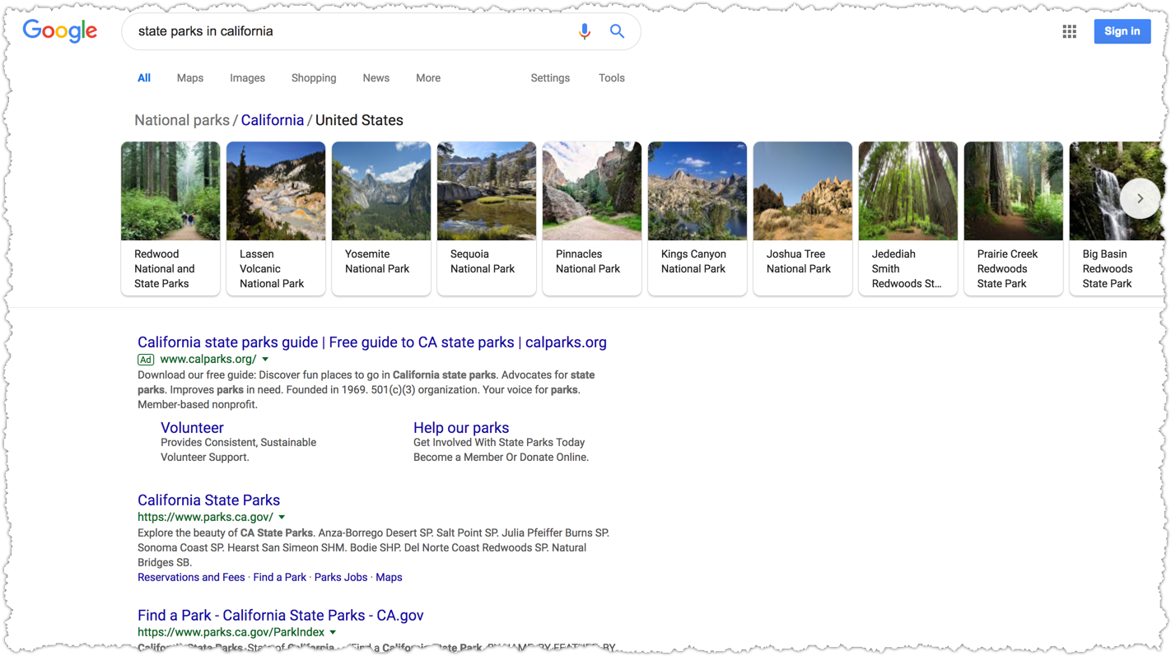
Task: Open California state parks guide ad title
Action: click(372, 342)
